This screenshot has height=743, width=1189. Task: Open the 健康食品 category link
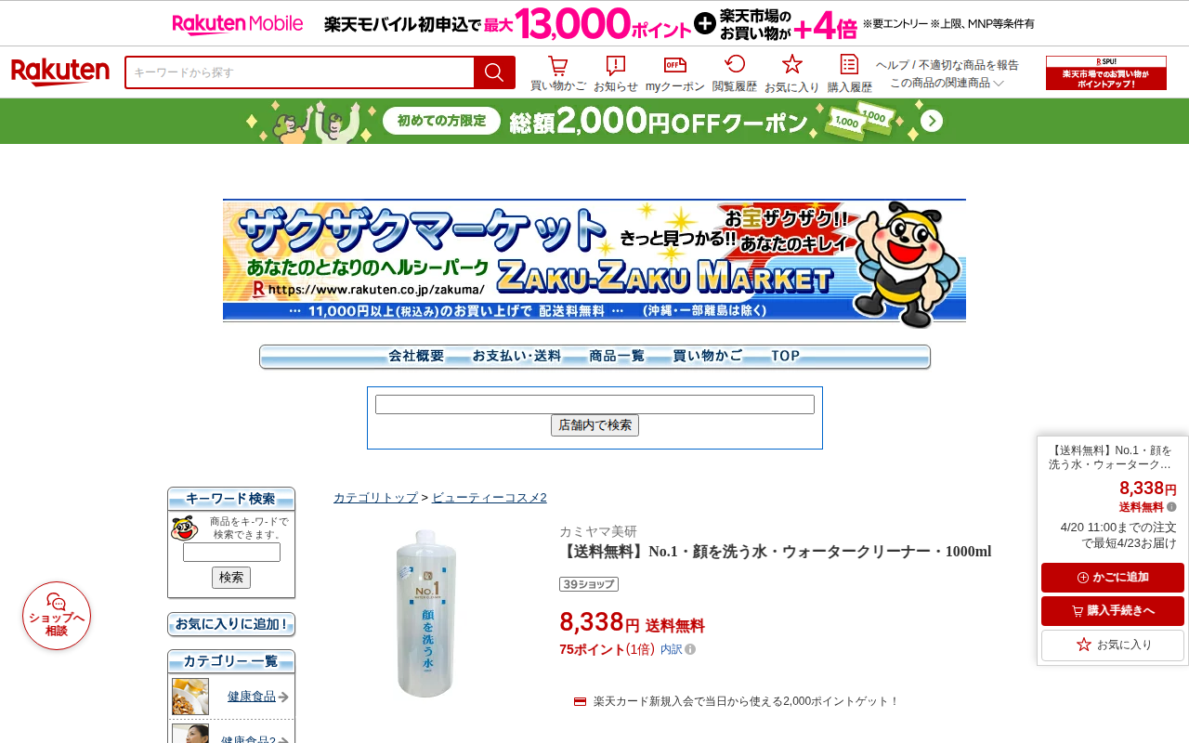252,697
